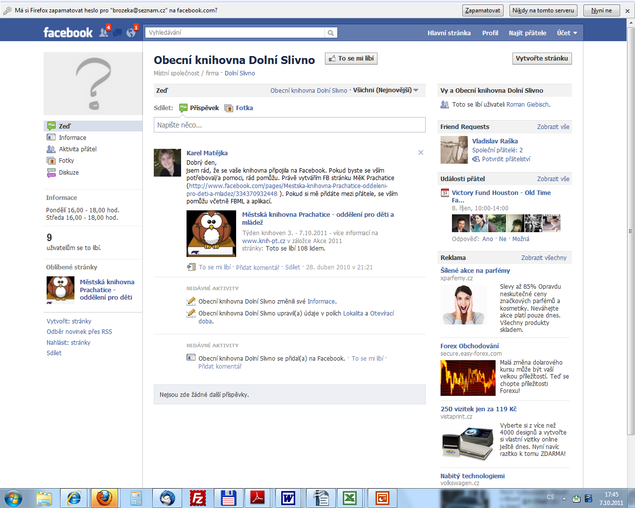Open Najít přátele in top navigation
Viewport: 635px width, 508px height.
[x=527, y=33]
